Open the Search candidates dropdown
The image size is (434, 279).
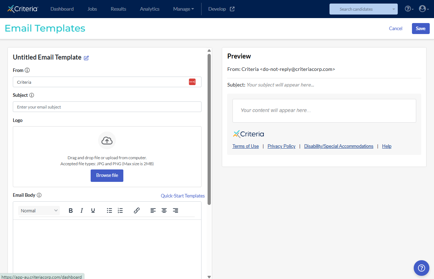pyautogui.click(x=363, y=9)
